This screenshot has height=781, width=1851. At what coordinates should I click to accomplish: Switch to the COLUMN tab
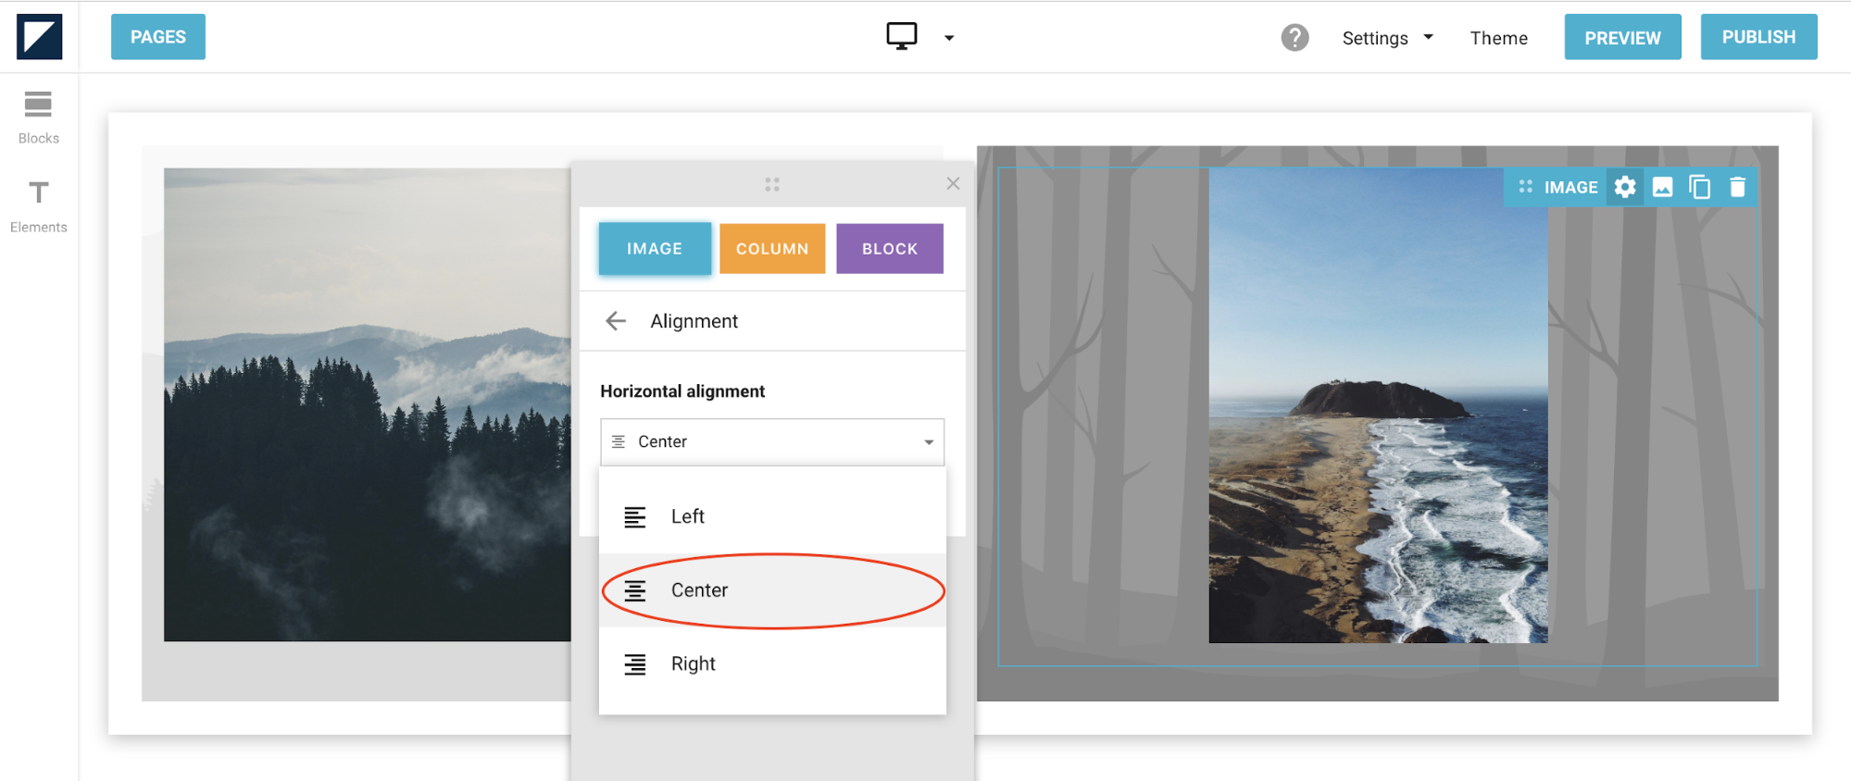coord(771,249)
